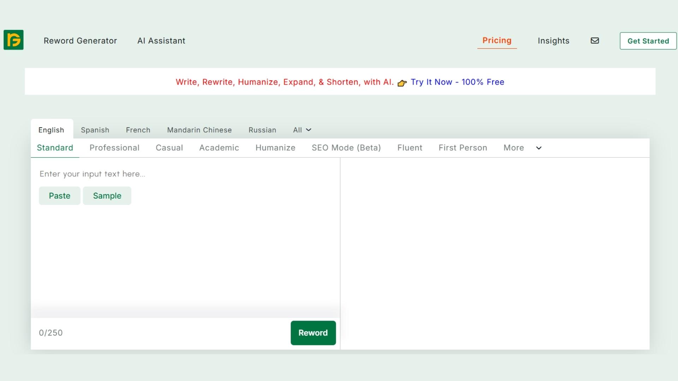Load the Sample text
Image resolution: width=678 pixels, height=381 pixels.
pos(107,196)
